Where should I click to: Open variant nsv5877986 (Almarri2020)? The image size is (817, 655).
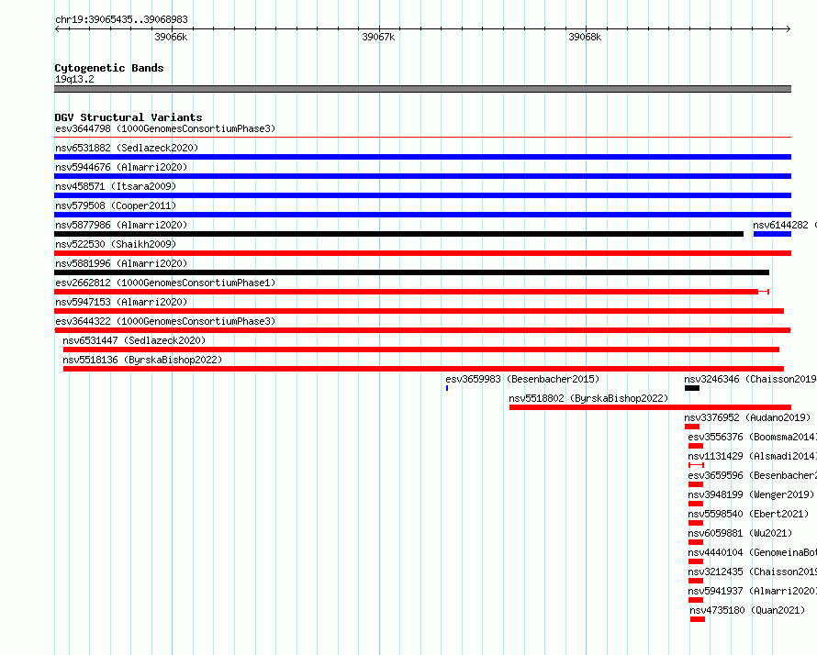tap(121, 225)
